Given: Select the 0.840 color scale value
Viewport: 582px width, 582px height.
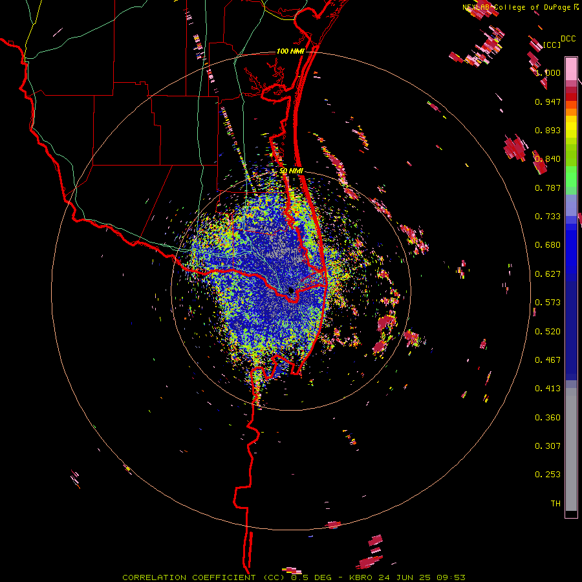Looking at the screenshot, I should [x=548, y=159].
